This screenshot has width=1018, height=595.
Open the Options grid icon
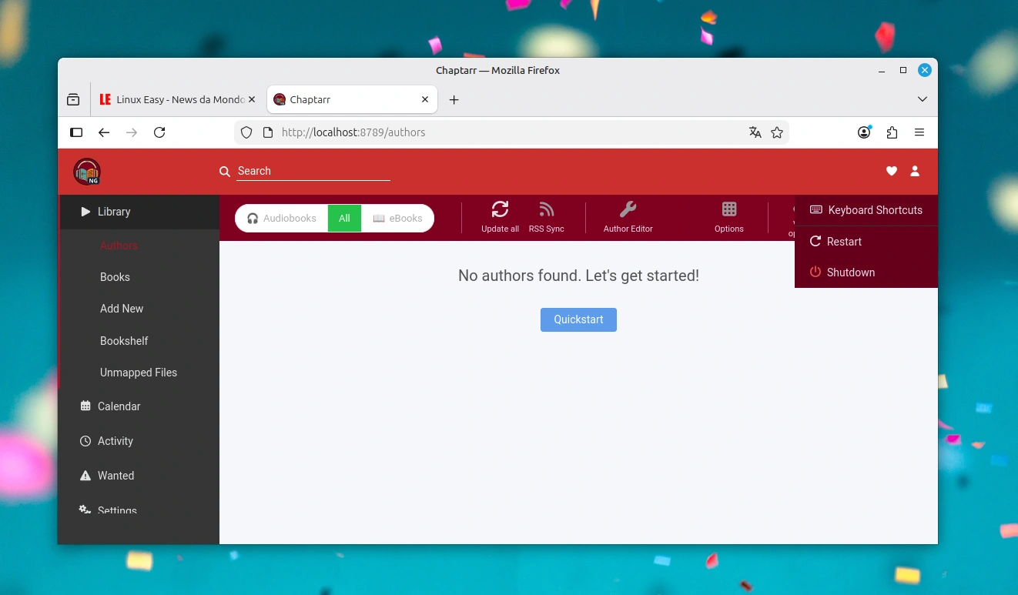(x=728, y=209)
